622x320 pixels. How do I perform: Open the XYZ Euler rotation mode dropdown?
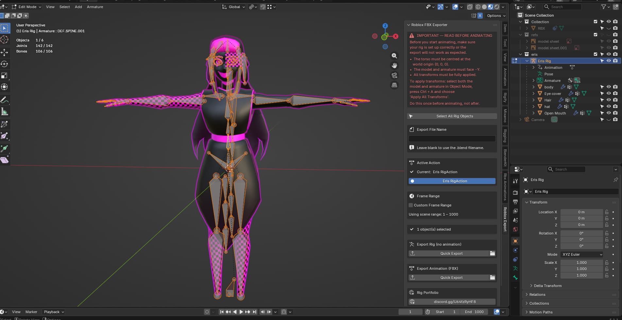coord(582,254)
